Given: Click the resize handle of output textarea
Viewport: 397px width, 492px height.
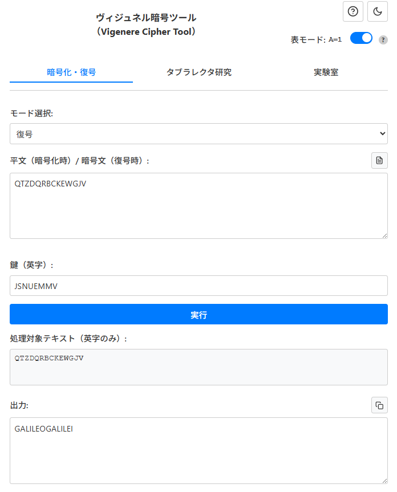Looking at the screenshot, I should [x=384, y=481].
